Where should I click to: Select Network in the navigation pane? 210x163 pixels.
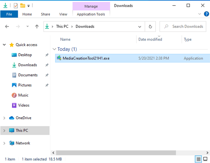tap(23, 143)
